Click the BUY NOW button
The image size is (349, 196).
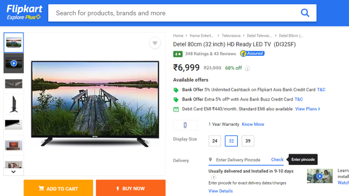[x=131, y=188]
